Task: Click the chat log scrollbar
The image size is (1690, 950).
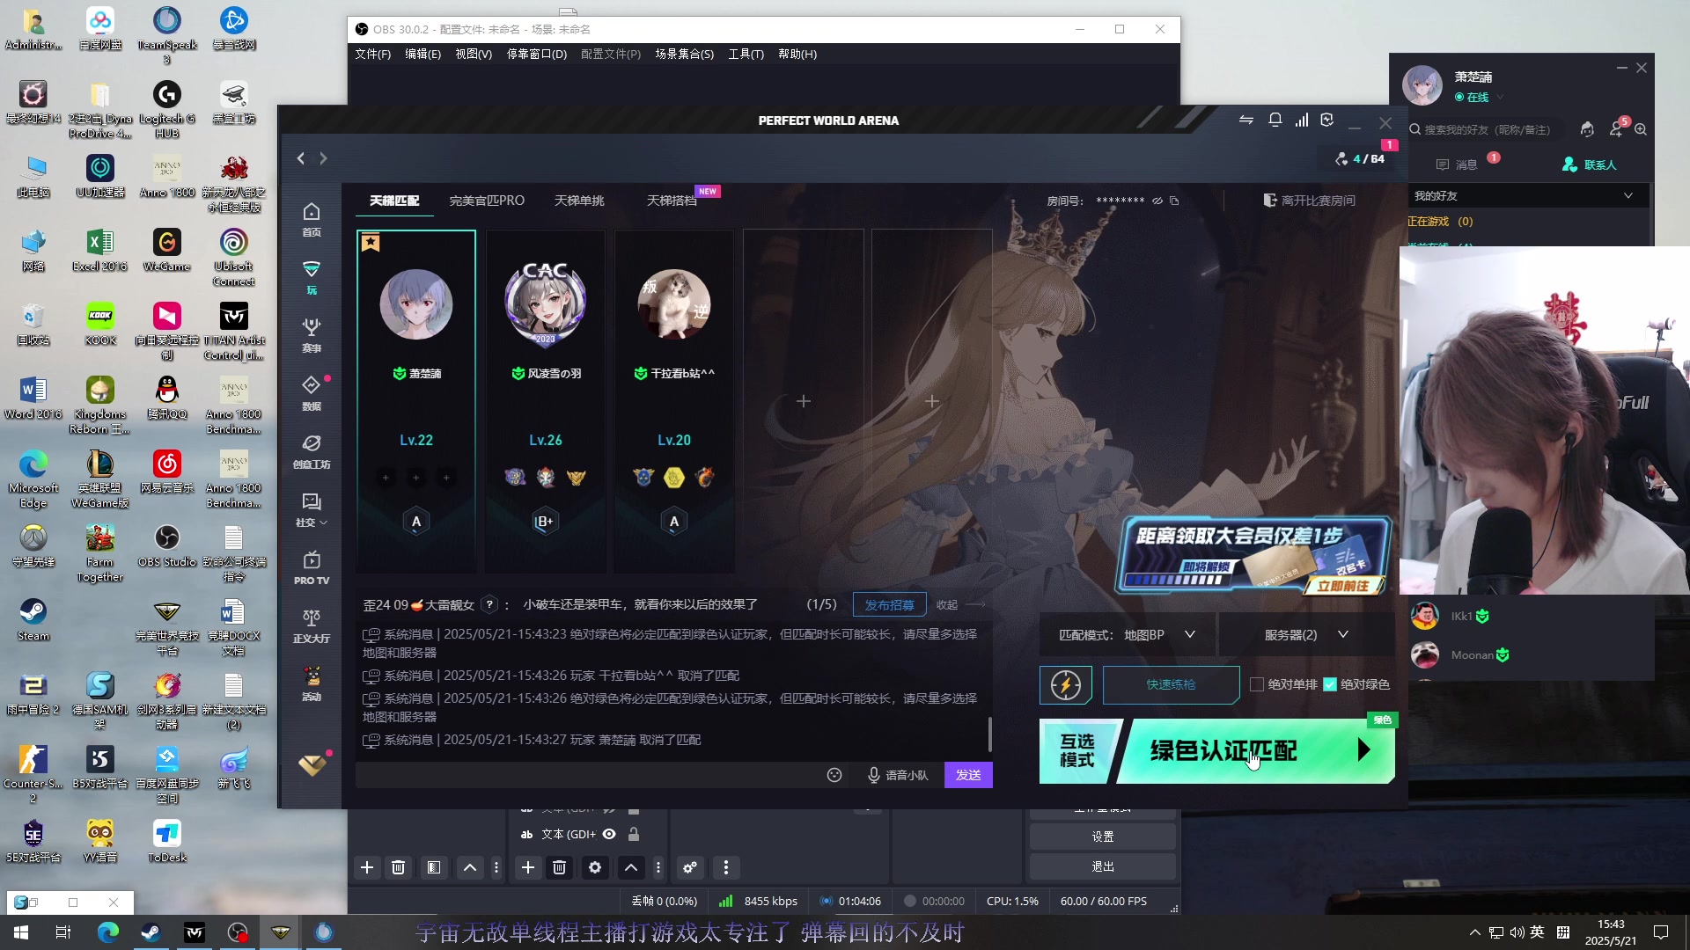Action: (989, 734)
